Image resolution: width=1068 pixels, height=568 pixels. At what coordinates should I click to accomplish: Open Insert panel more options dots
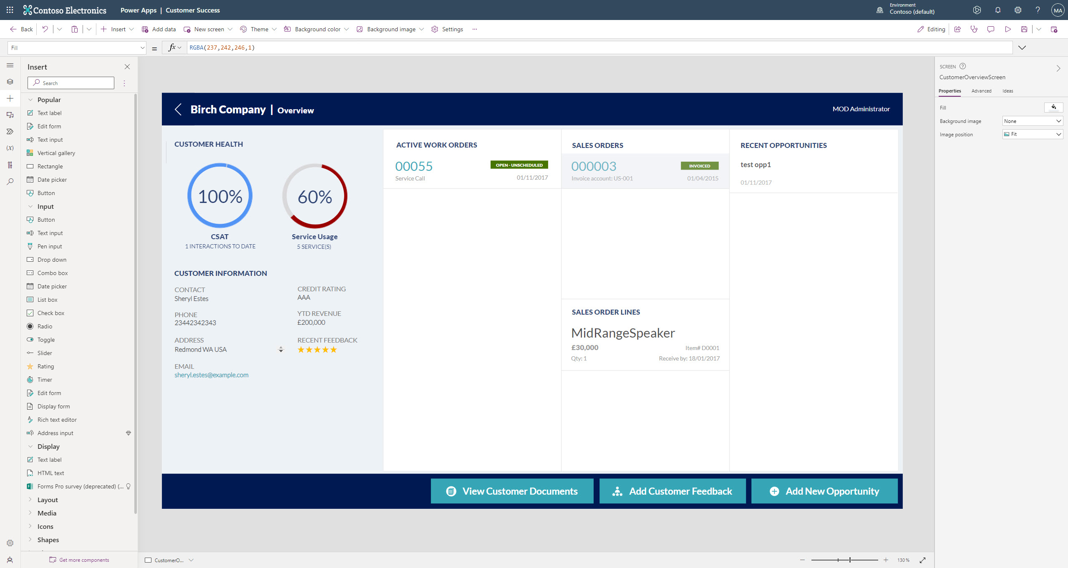pyautogui.click(x=124, y=83)
